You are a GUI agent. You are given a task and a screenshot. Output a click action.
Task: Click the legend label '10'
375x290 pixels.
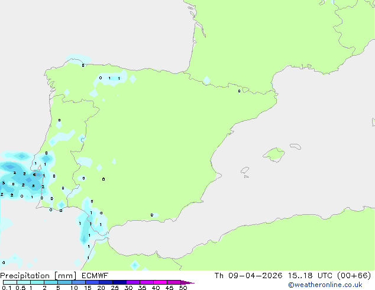coord(74,288)
